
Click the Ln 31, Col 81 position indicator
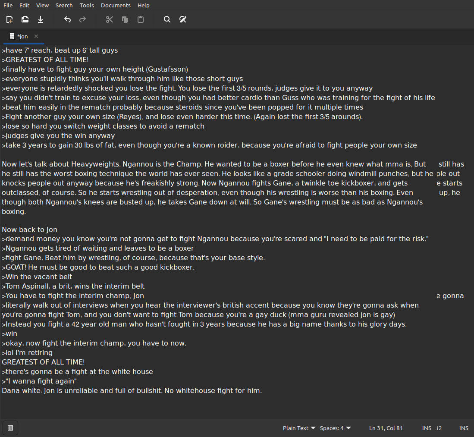pyautogui.click(x=386, y=428)
